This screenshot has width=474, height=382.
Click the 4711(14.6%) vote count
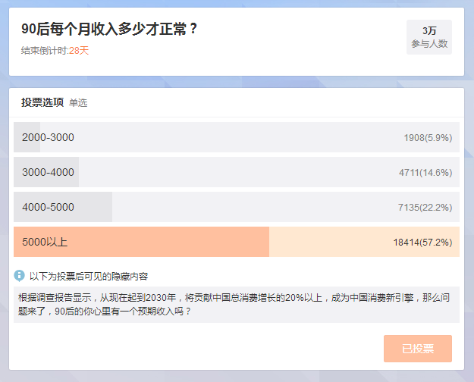click(x=425, y=173)
